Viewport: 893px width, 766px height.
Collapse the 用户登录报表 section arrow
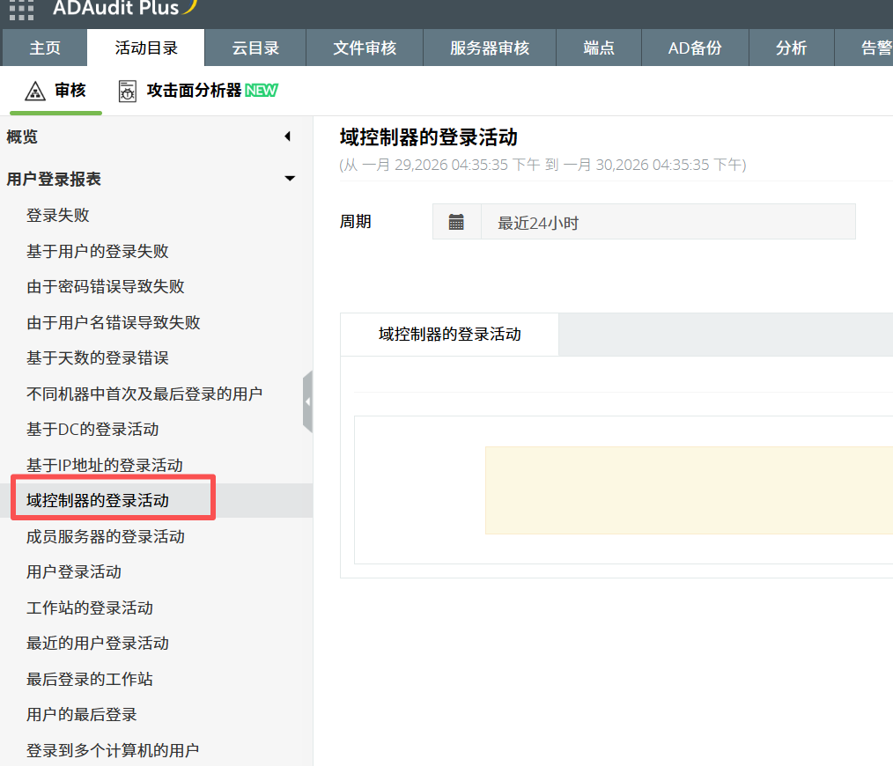point(289,179)
